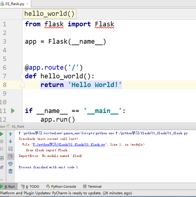
Task: Open the 4: Run tool window tab
Action: pos(9,187)
